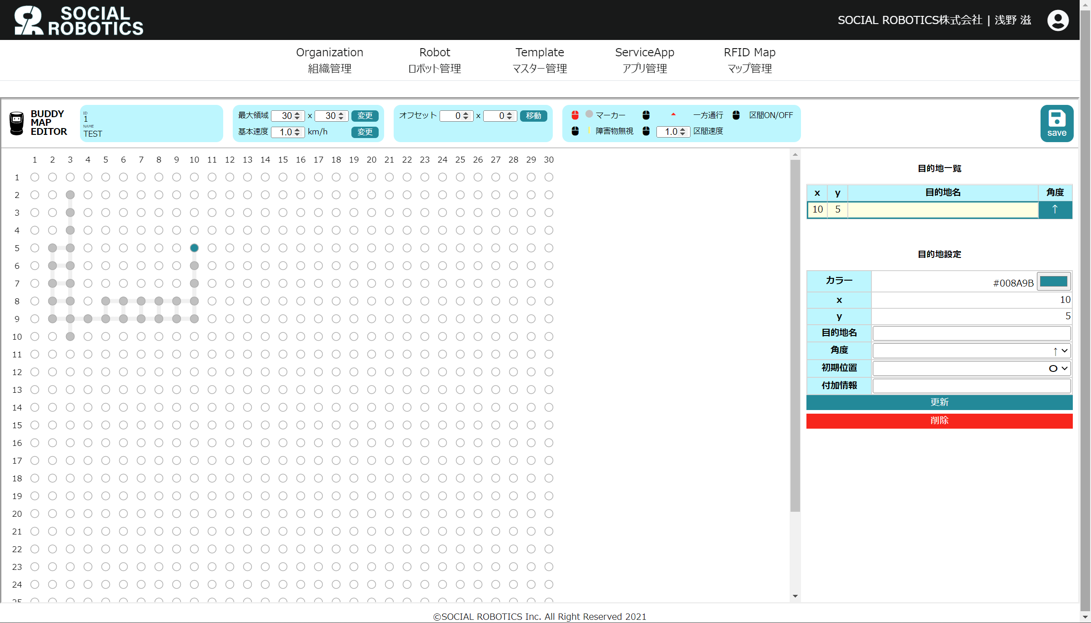Click the Social Robotics logo
Viewport: 1091px width, 623px height.
tap(78, 20)
